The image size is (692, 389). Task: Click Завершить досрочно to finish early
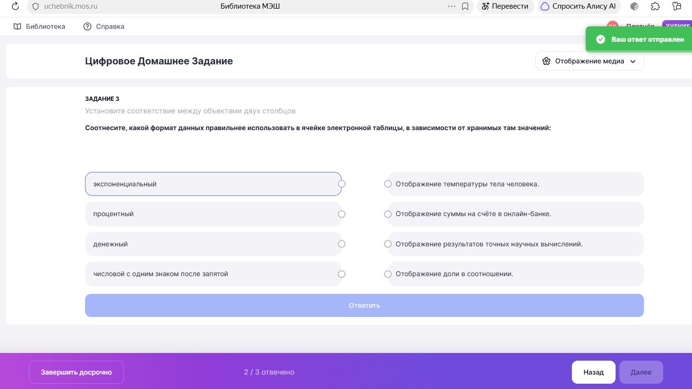tap(76, 372)
